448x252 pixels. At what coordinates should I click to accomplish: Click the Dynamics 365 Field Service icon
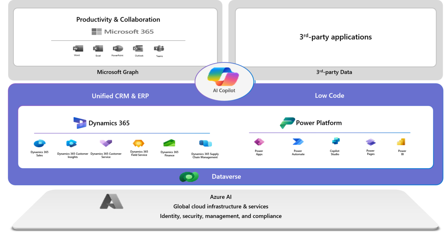[139, 143]
